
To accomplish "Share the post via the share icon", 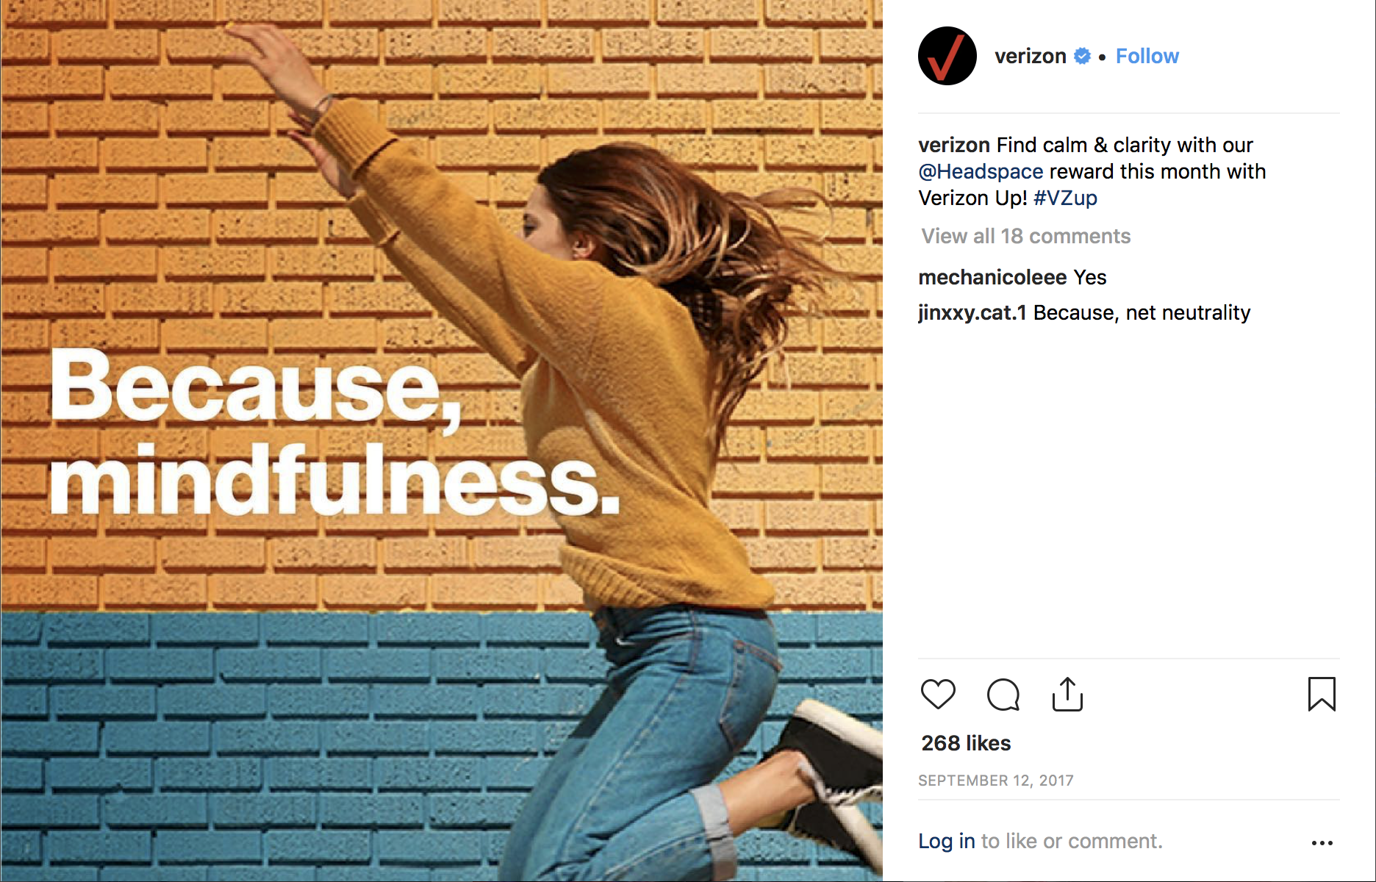I will coord(1067,694).
